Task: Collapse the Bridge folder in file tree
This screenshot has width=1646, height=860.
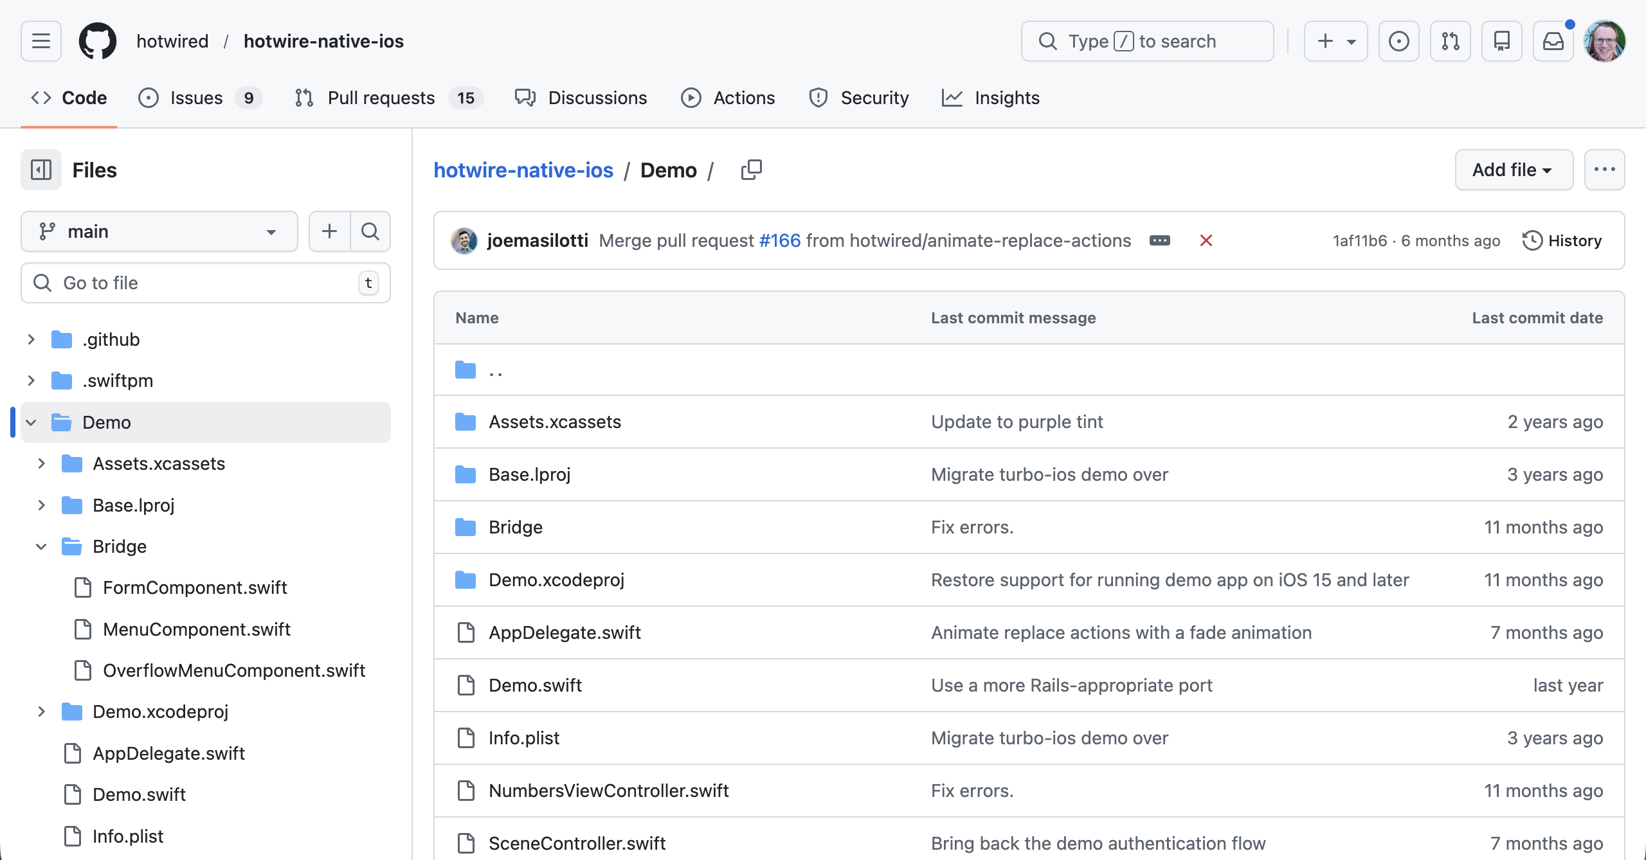Action: [41, 546]
